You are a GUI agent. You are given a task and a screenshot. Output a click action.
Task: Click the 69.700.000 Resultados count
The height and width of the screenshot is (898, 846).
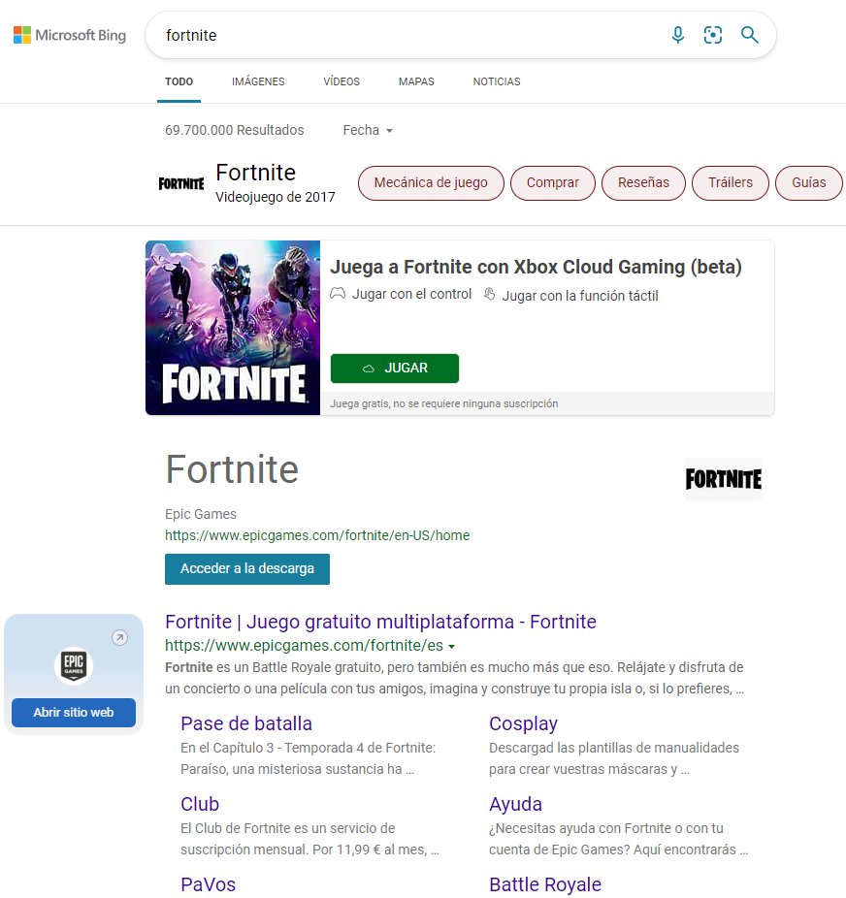[234, 130]
